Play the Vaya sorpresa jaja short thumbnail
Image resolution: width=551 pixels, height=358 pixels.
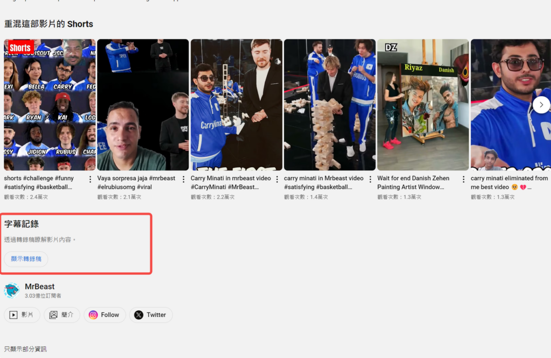(x=143, y=105)
